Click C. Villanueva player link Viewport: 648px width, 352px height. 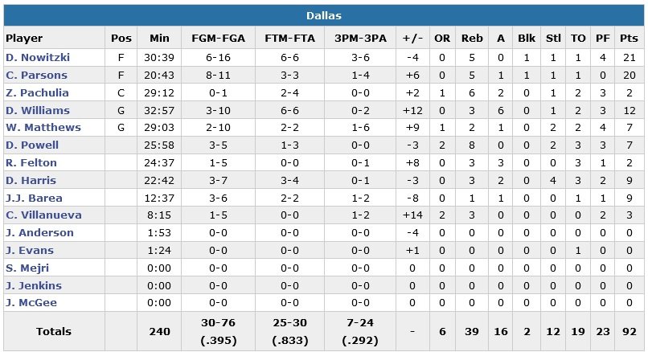tap(41, 215)
